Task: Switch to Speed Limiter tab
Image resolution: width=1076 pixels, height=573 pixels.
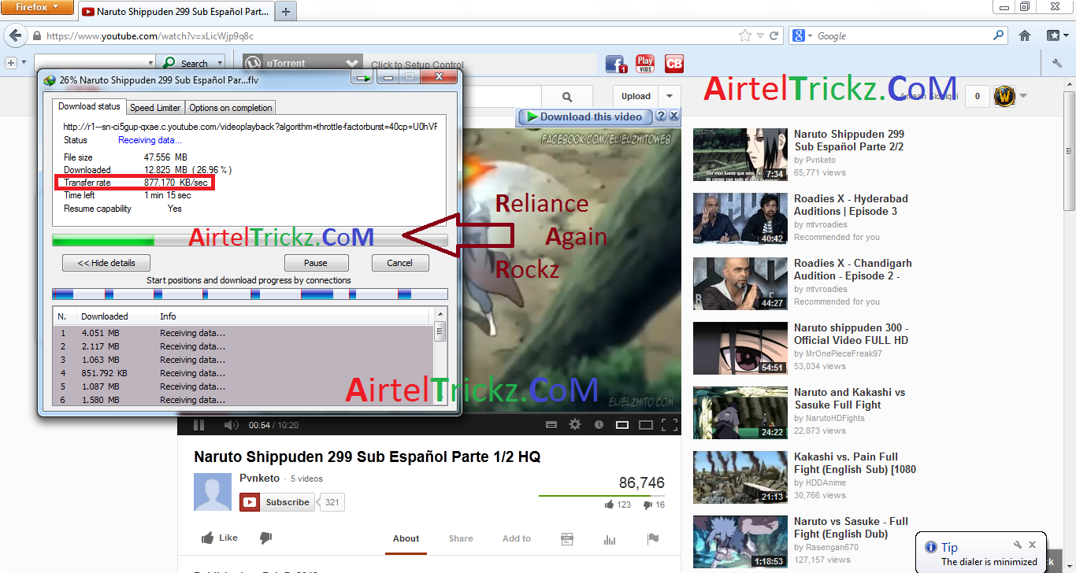Action: click(x=155, y=108)
